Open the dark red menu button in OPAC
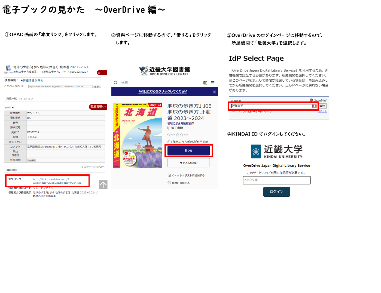 (x=102, y=73)
